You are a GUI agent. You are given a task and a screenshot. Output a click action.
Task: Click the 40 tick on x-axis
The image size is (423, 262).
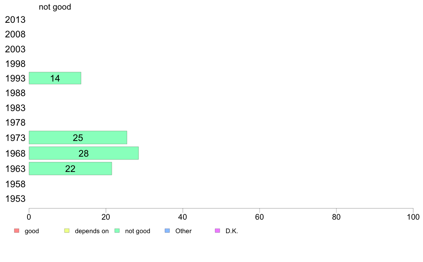click(x=183, y=217)
